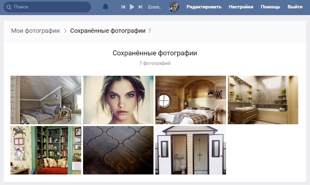Open notifications bell icon
This screenshot has height=185, width=310.
[x=105, y=7]
